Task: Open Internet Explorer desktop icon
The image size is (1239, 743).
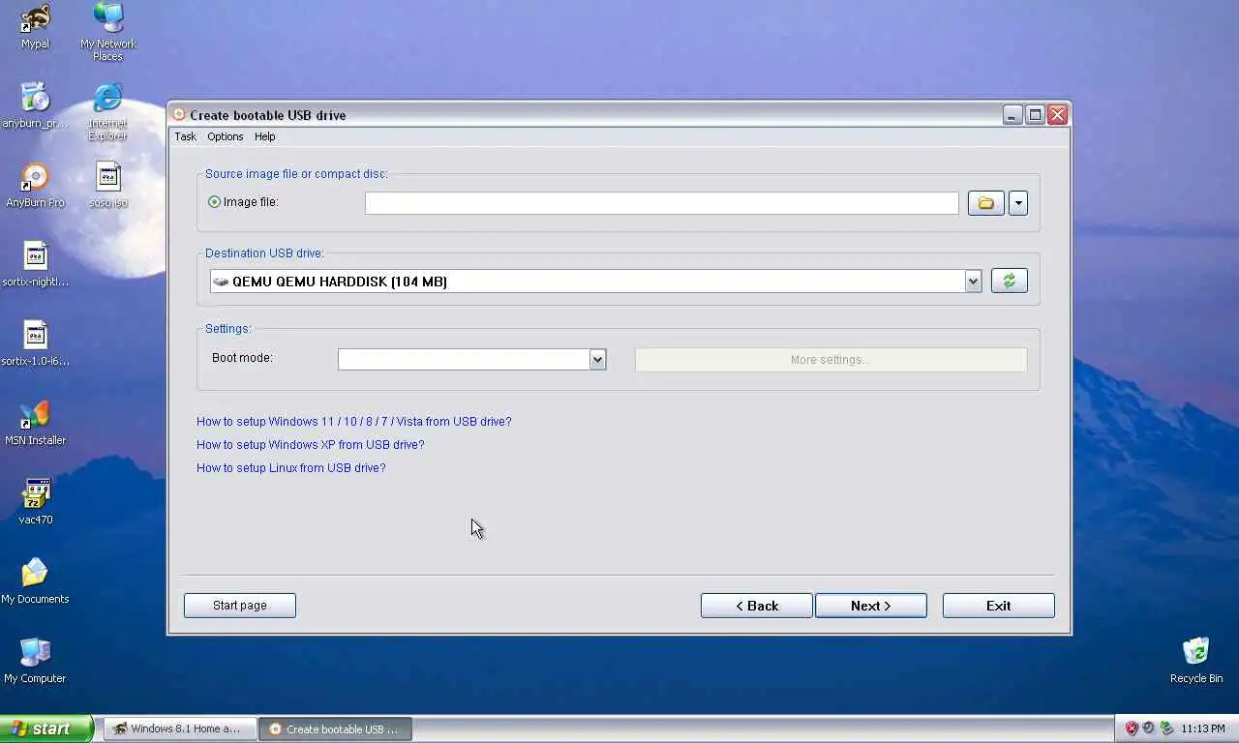Action: point(108,111)
